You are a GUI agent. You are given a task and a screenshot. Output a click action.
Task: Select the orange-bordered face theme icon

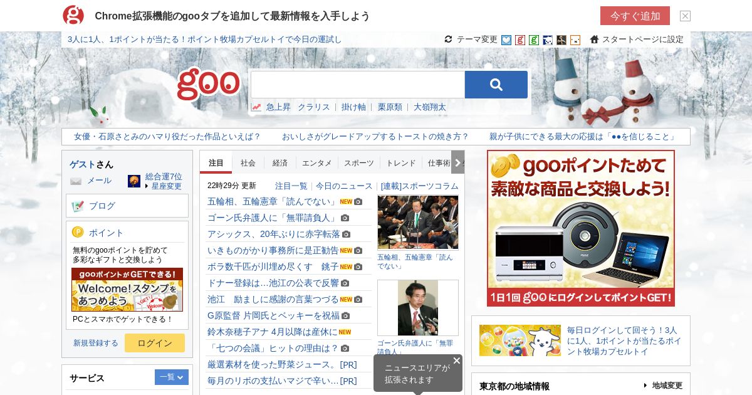(575, 39)
